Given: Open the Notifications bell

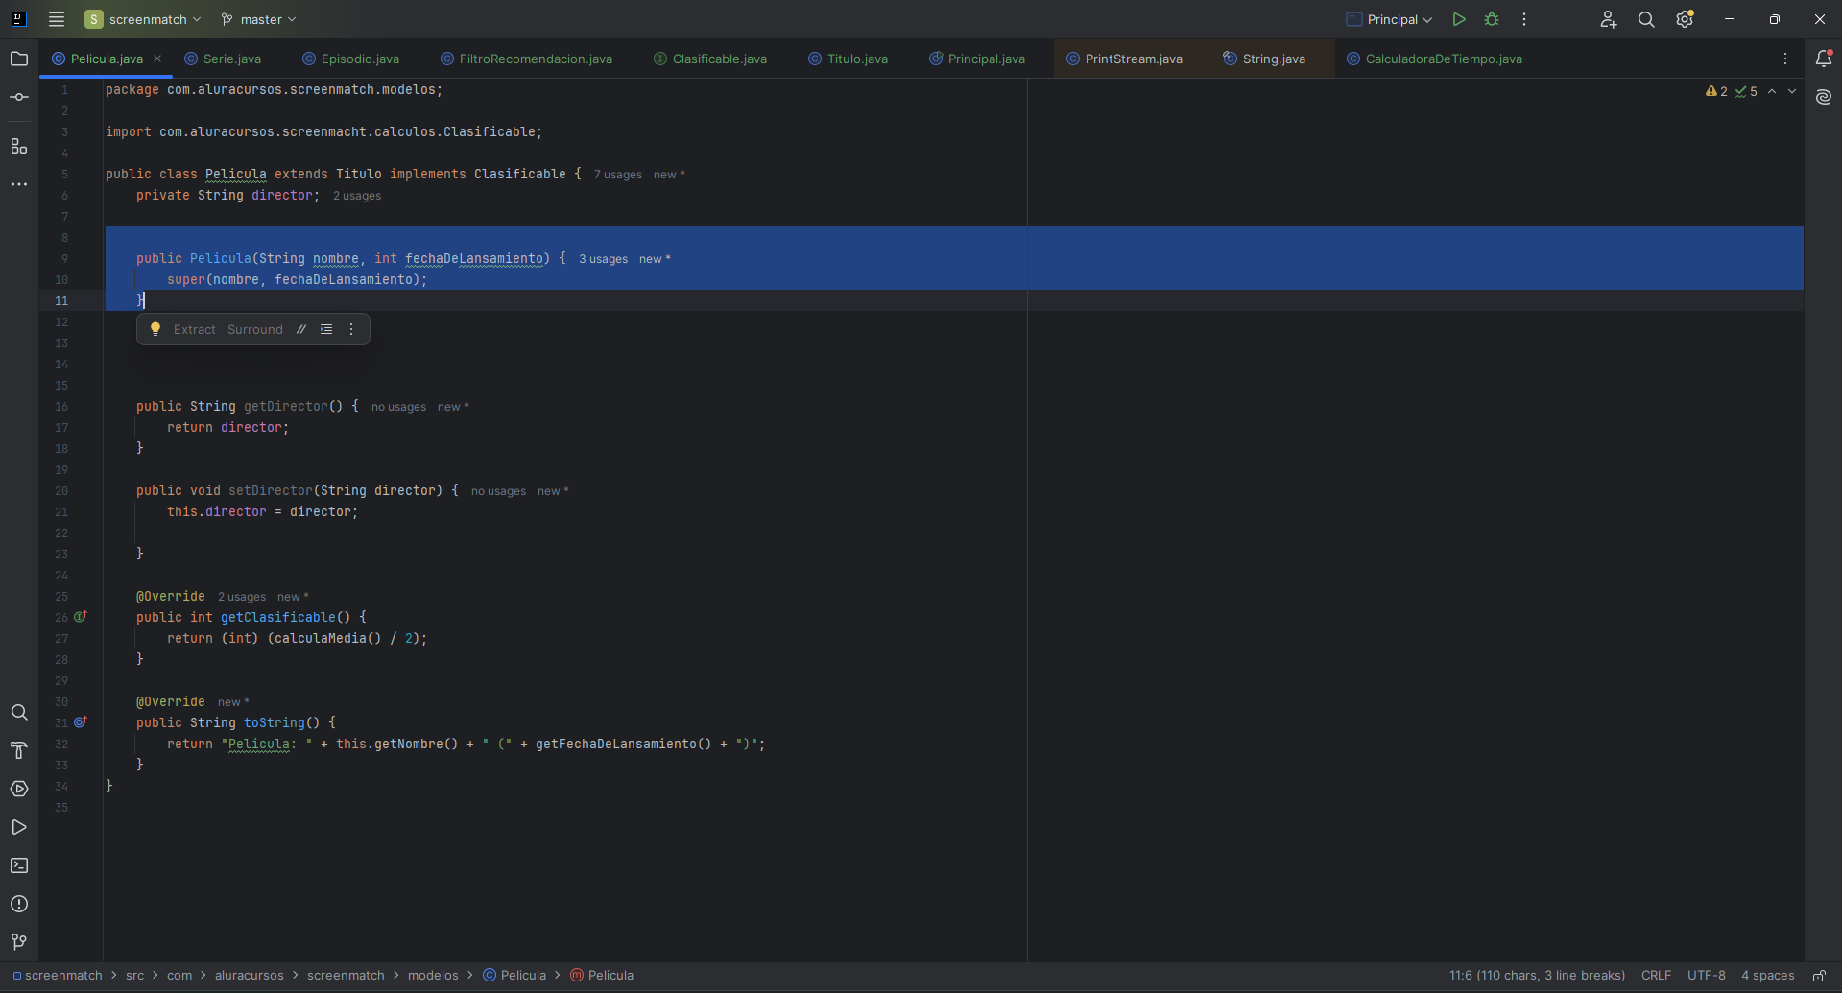Looking at the screenshot, I should [x=1824, y=59].
